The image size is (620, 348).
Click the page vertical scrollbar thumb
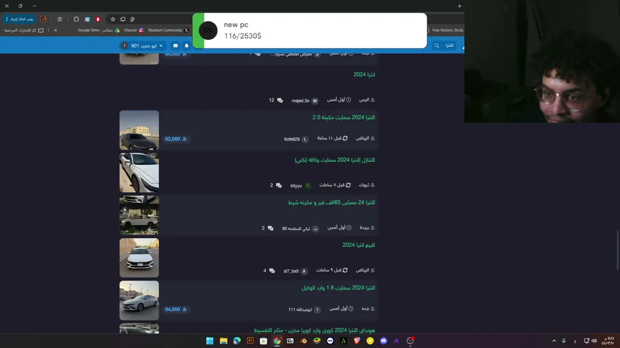click(617, 250)
